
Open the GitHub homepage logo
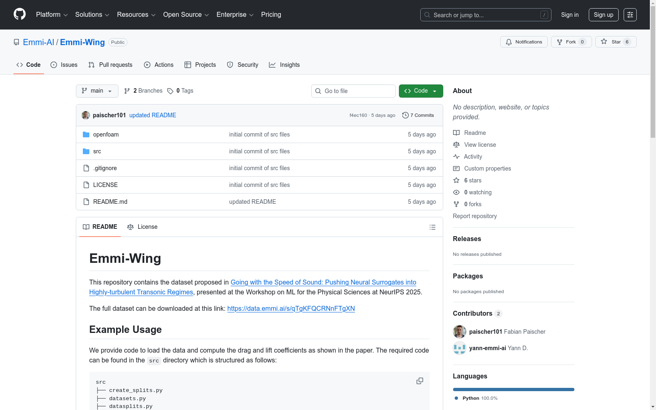pos(20,14)
